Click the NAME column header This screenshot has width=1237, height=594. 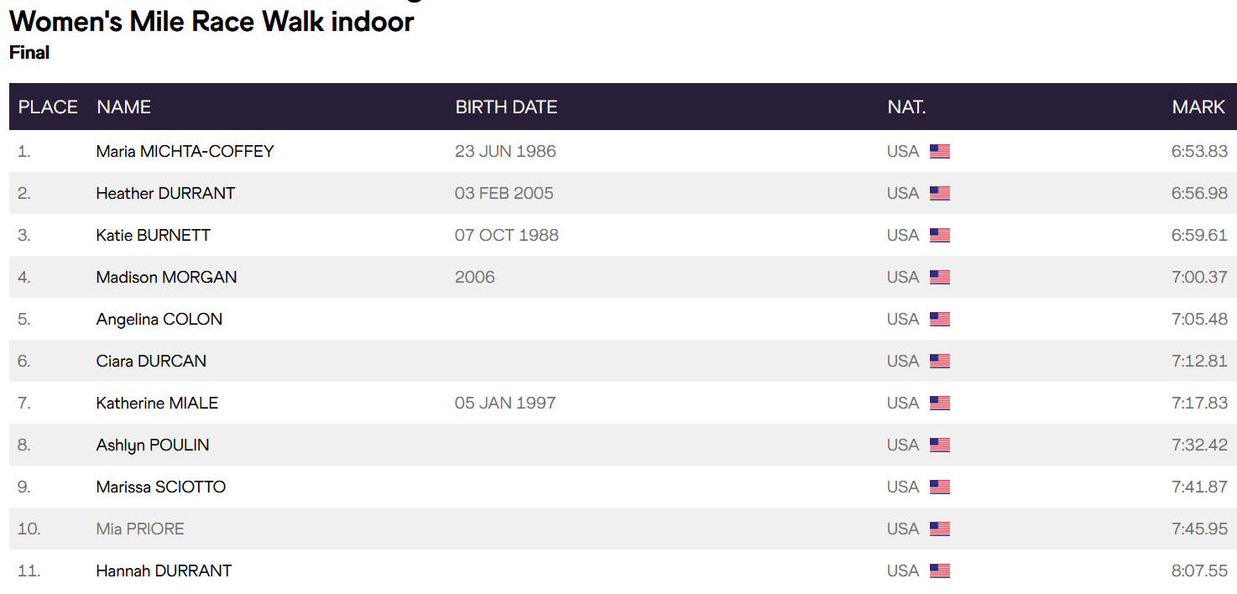(x=123, y=107)
